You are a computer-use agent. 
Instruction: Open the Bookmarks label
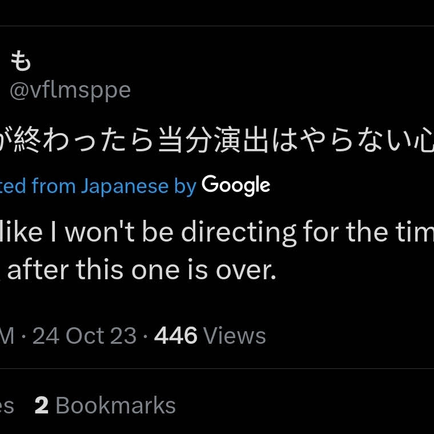tap(116, 405)
